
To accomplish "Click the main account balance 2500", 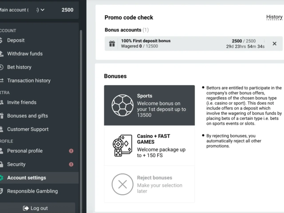I will click(67, 10).
